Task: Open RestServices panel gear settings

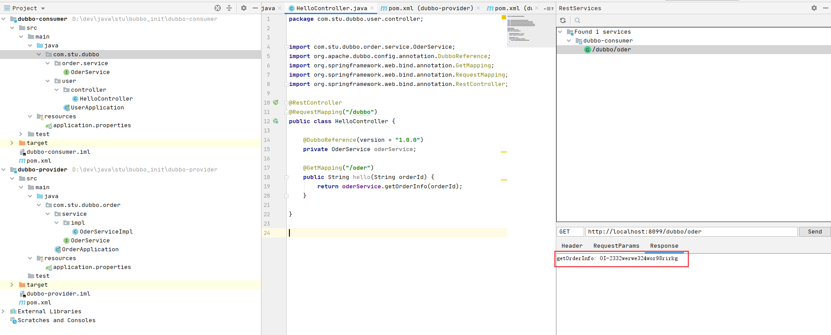Action: 814,8
